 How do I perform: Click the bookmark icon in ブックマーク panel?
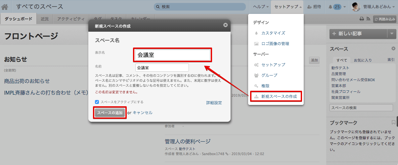[393, 122]
